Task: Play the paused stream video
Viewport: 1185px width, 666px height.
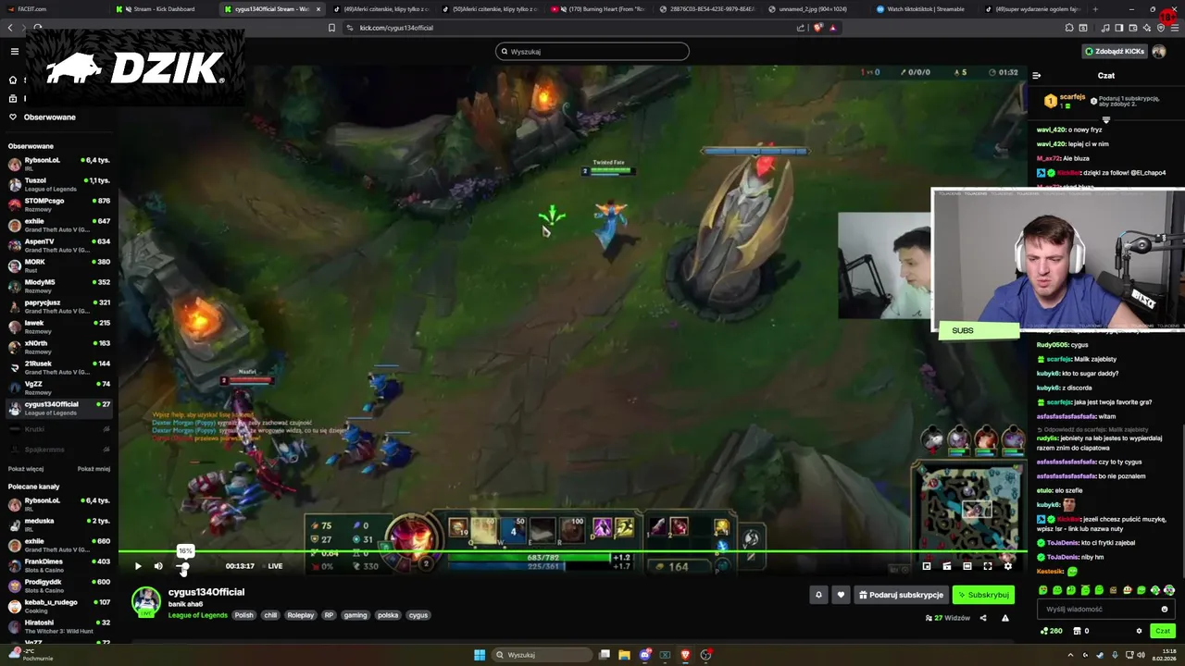Action: tap(138, 566)
